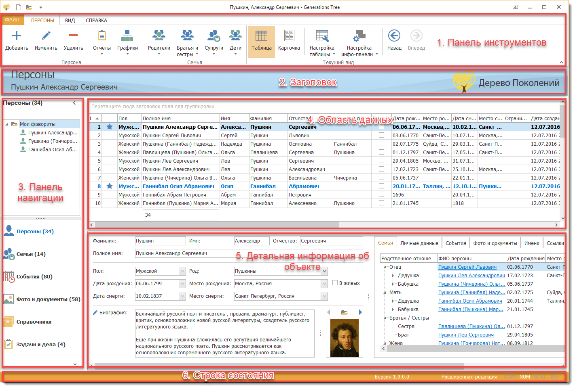Open the События details tab
This screenshot has height=389, width=575.
456,243
